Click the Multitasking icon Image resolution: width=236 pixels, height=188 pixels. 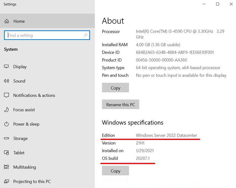6,167
